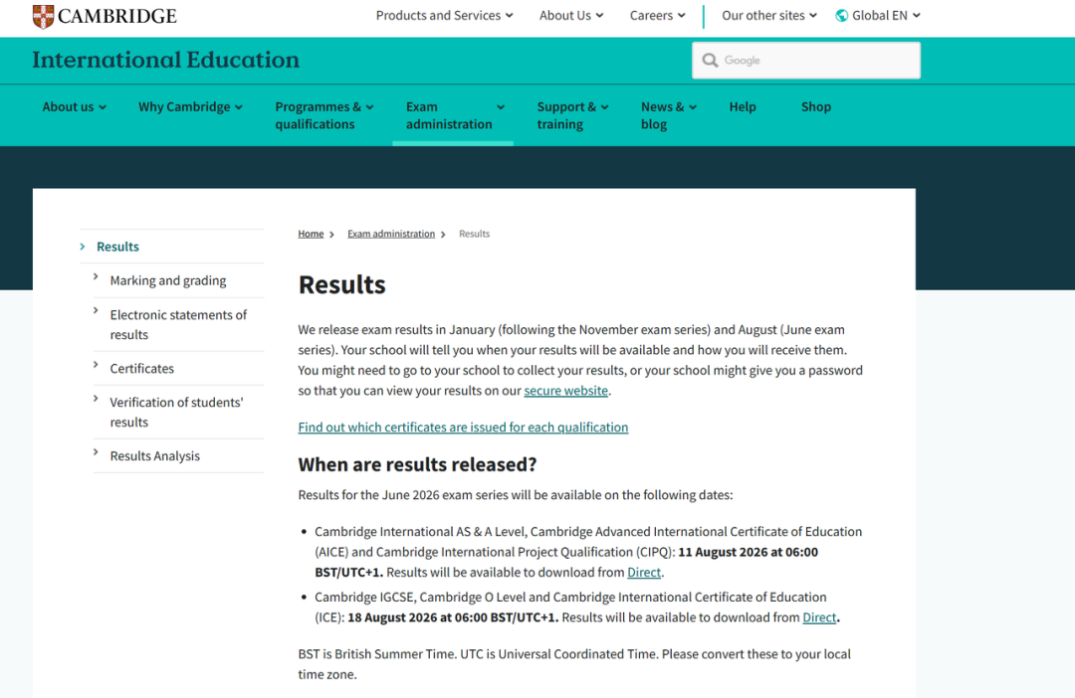This screenshot has width=1075, height=698.
Task: Click arrow icon beside Results Analysis
Action: 96,452
